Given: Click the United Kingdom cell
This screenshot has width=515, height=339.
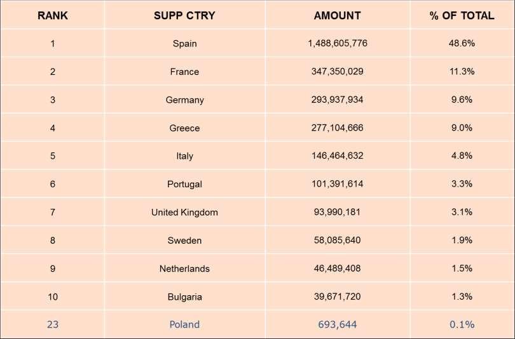Looking at the screenshot, I should 184,212.
